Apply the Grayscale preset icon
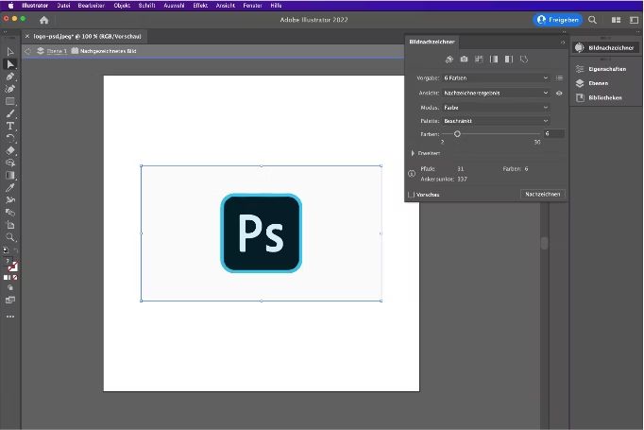This screenshot has height=430, width=644. click(494, 60)
